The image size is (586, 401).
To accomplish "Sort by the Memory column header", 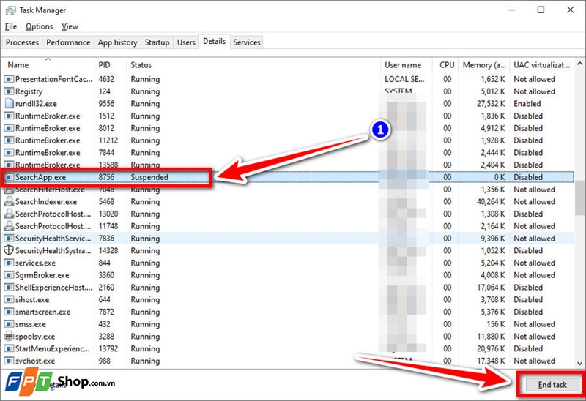I will (x=483, y=65).
